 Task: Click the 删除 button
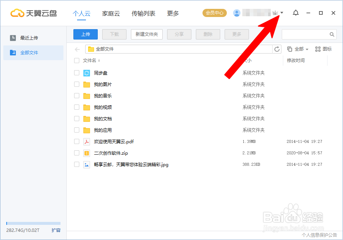[x=208, y=34]
